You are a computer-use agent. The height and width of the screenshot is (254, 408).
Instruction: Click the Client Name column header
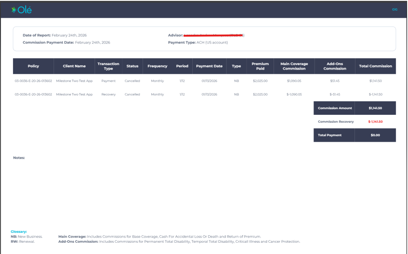click(x=74, y=66)
